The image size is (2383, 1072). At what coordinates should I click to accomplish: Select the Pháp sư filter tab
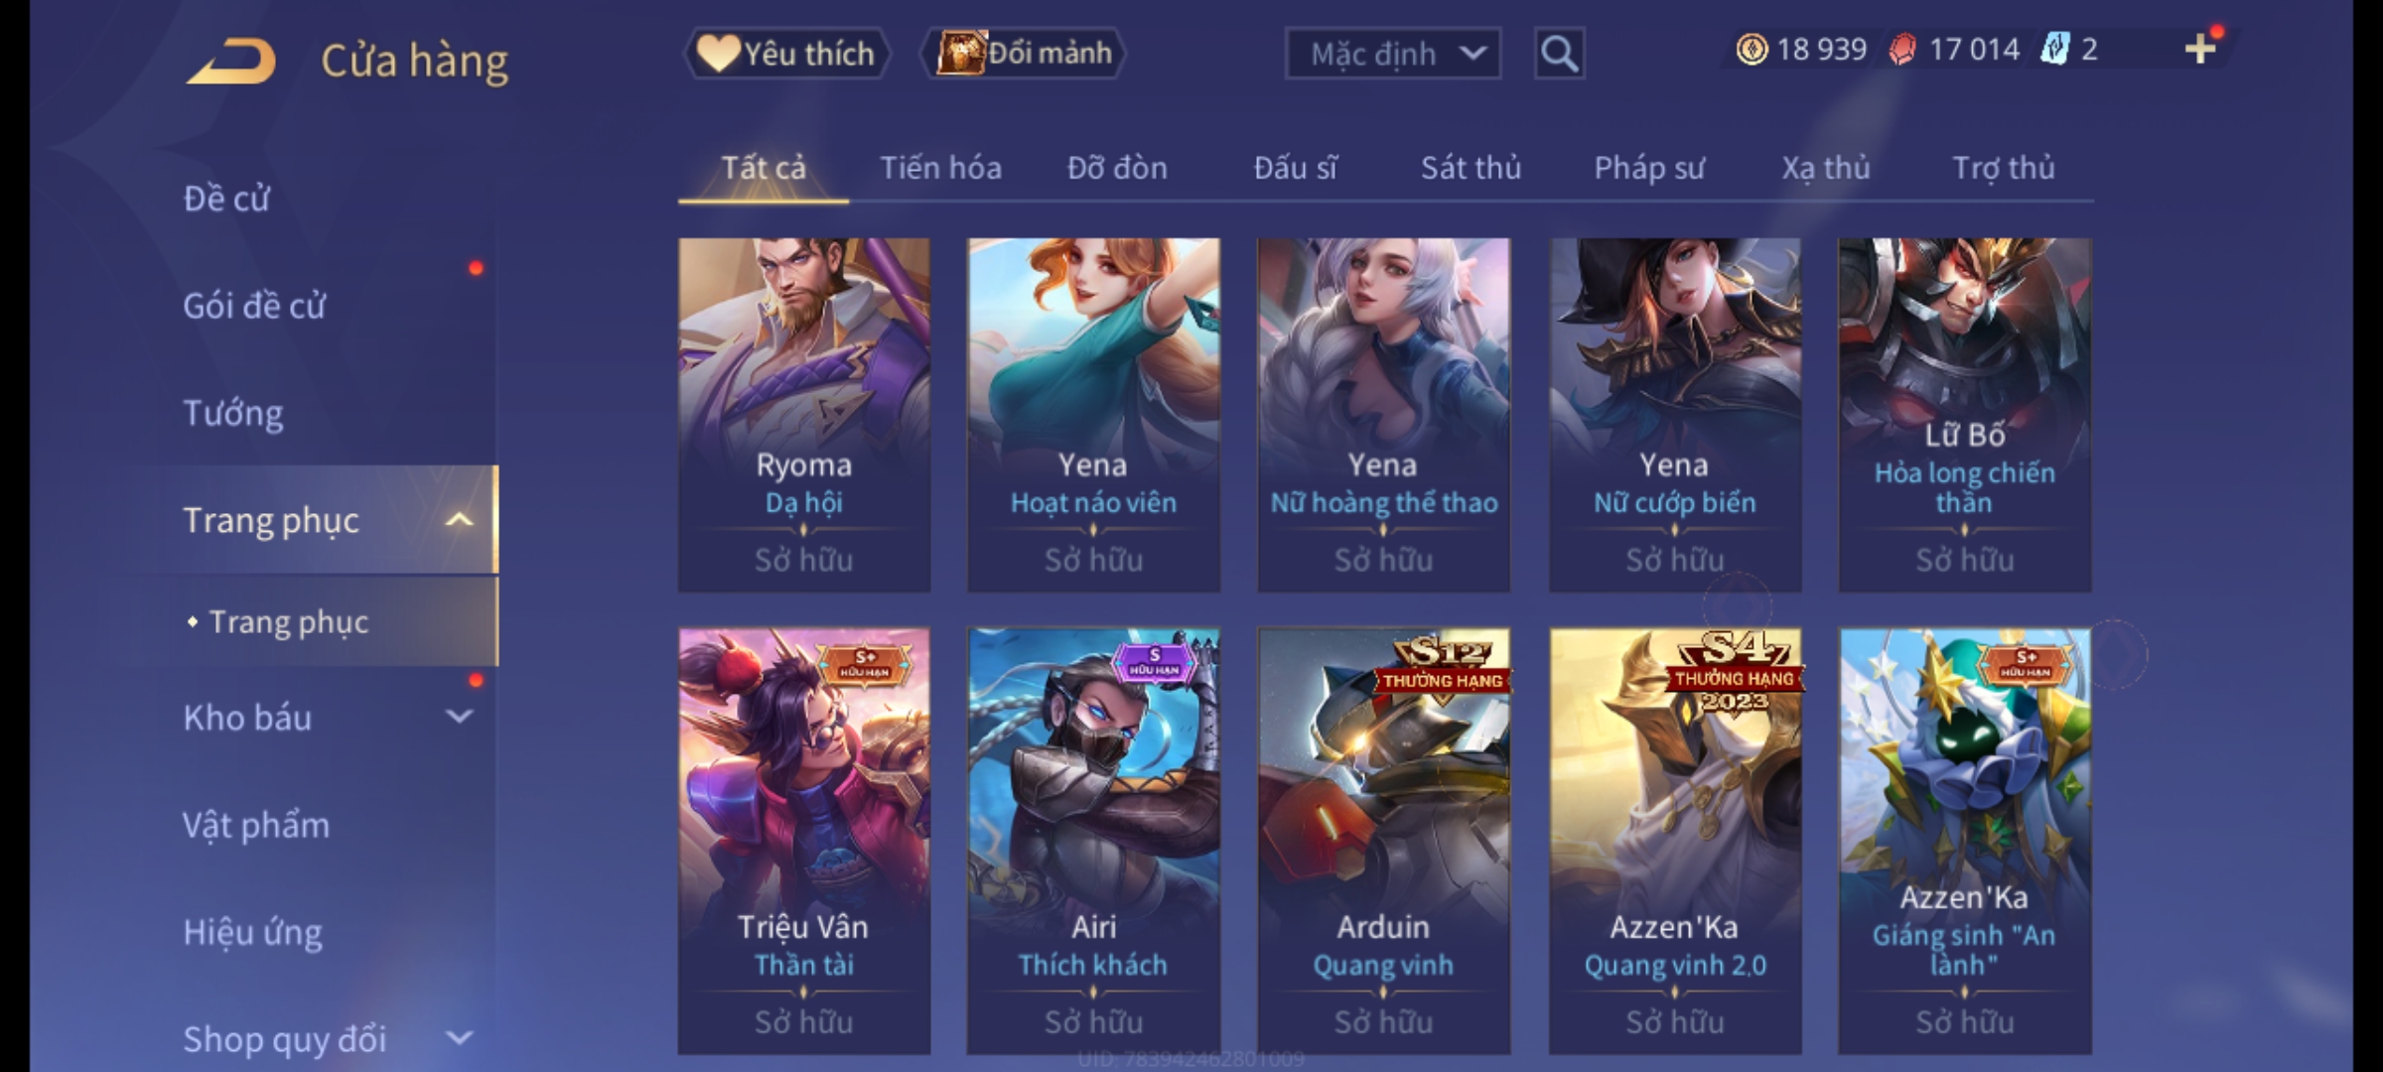1648,168
